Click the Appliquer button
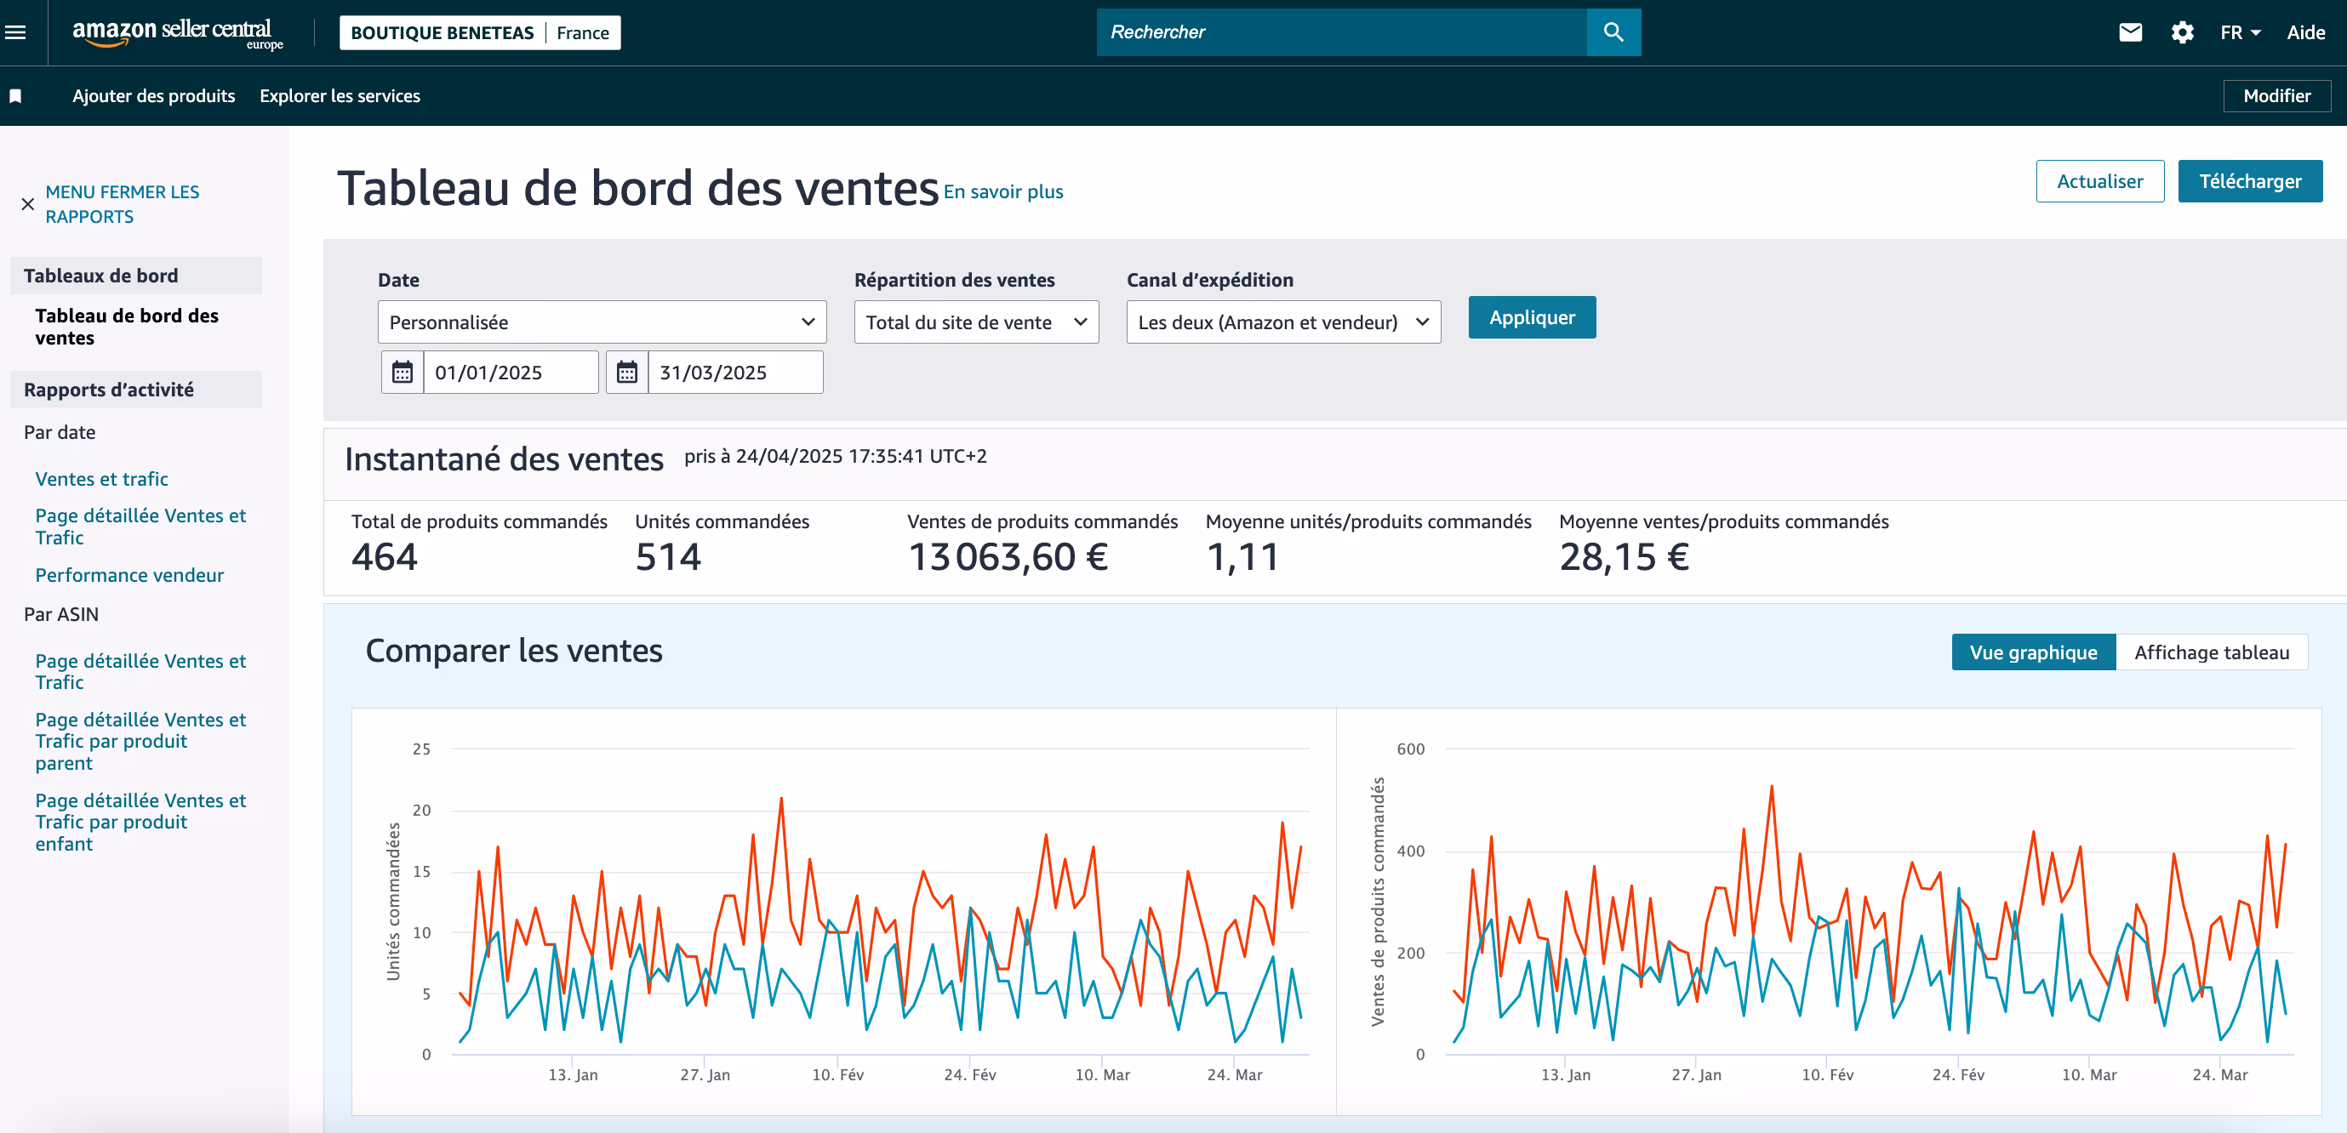2347x1133 pixels. coord(1532,318)
